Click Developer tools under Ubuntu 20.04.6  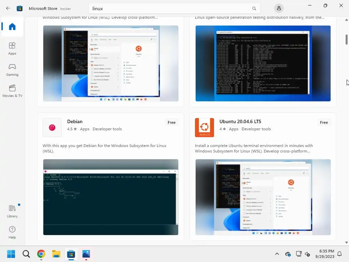coord(256,129)
